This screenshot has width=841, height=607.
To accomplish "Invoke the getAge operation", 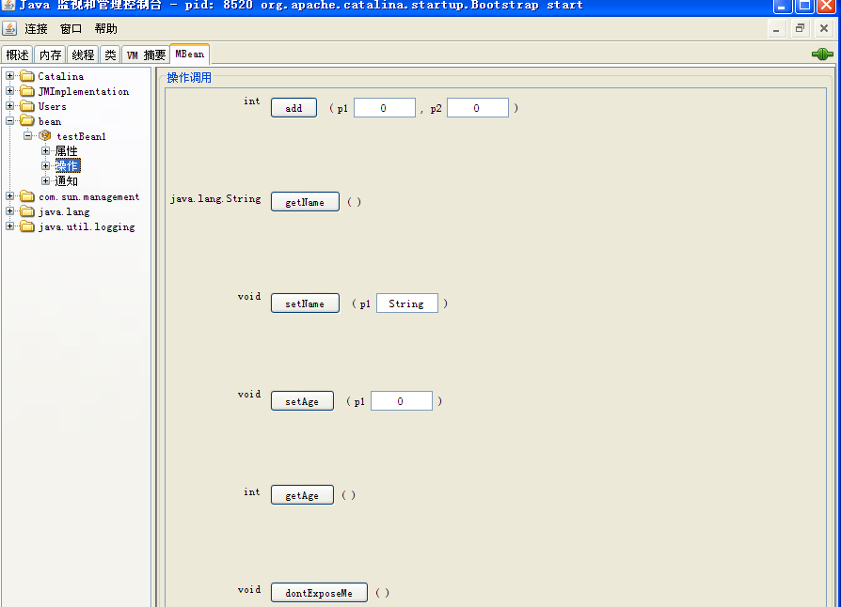I will 303,495.
